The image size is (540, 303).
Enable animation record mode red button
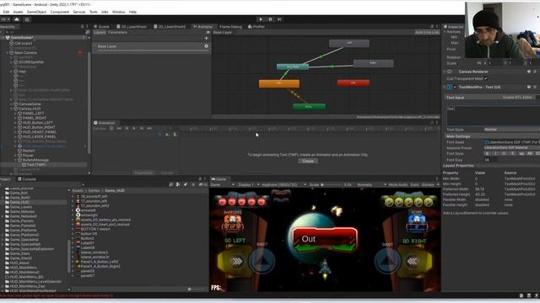pyautogui.click(x=111, y=128)
